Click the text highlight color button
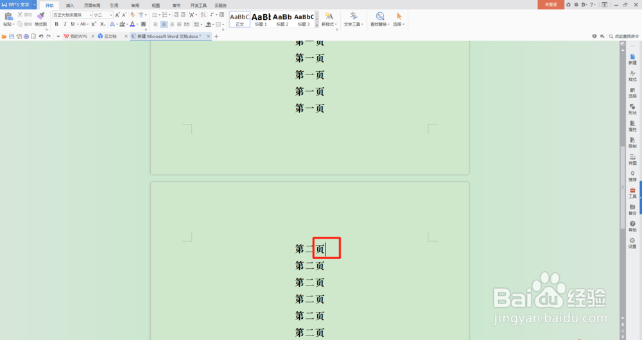 click(122, 24)
